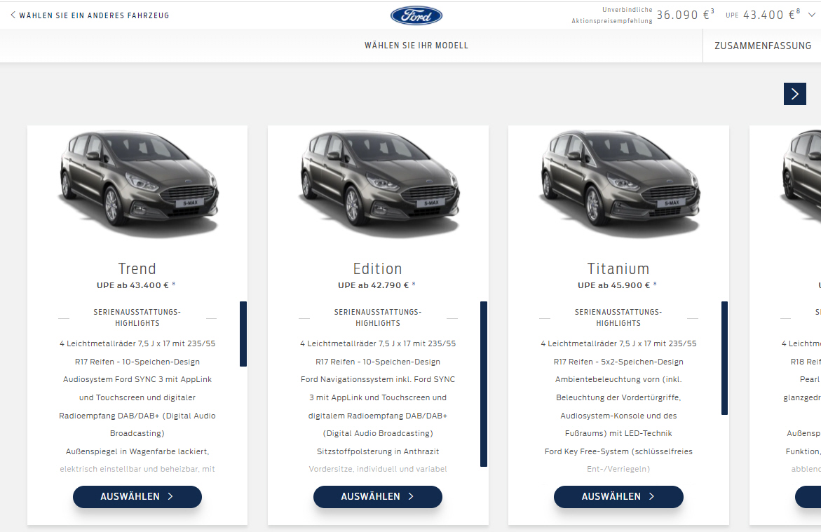Image resolution: width=821 pixels, height=532 pixels.
Task: Expand the price details chevron
Action: (812, 15)
